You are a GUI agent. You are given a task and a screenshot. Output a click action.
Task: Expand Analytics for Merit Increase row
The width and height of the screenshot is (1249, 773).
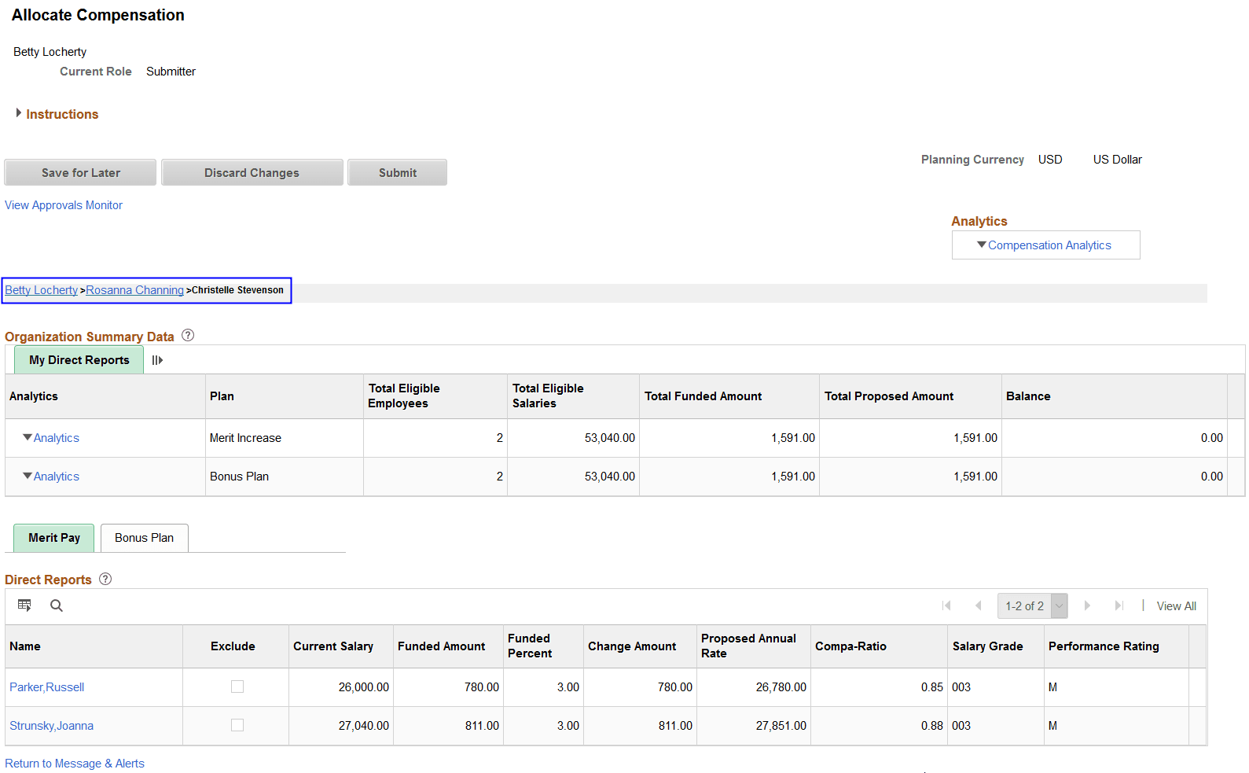click(51, 438)
